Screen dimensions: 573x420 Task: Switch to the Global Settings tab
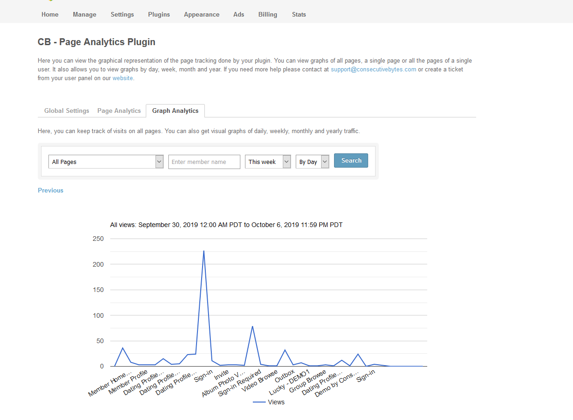click(x=66, y=111)
